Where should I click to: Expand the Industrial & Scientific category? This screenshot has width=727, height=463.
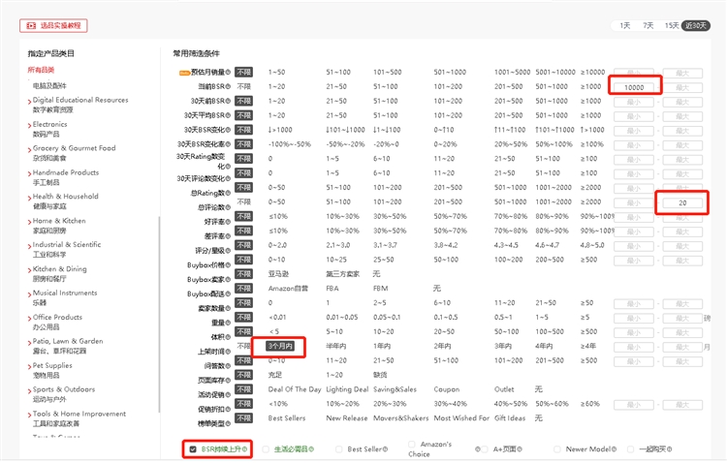[x=30, y=246]
